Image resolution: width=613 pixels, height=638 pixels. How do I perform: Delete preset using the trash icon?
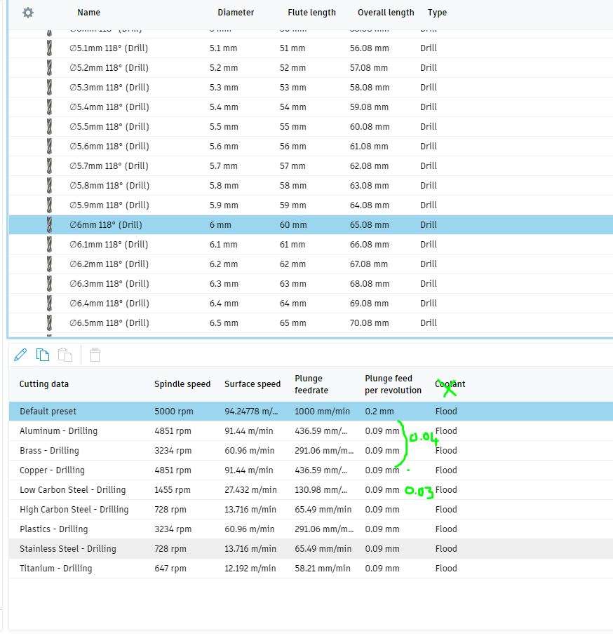coord(95,355)
